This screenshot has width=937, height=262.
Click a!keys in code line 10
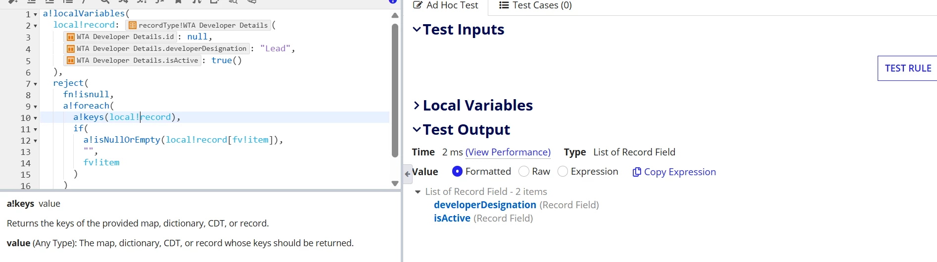[x=89, y=117]
